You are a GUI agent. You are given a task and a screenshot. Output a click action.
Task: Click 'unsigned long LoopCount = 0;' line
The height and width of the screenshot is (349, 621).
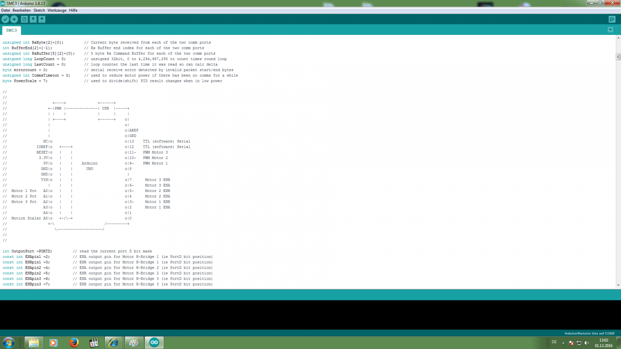point(34,59)
